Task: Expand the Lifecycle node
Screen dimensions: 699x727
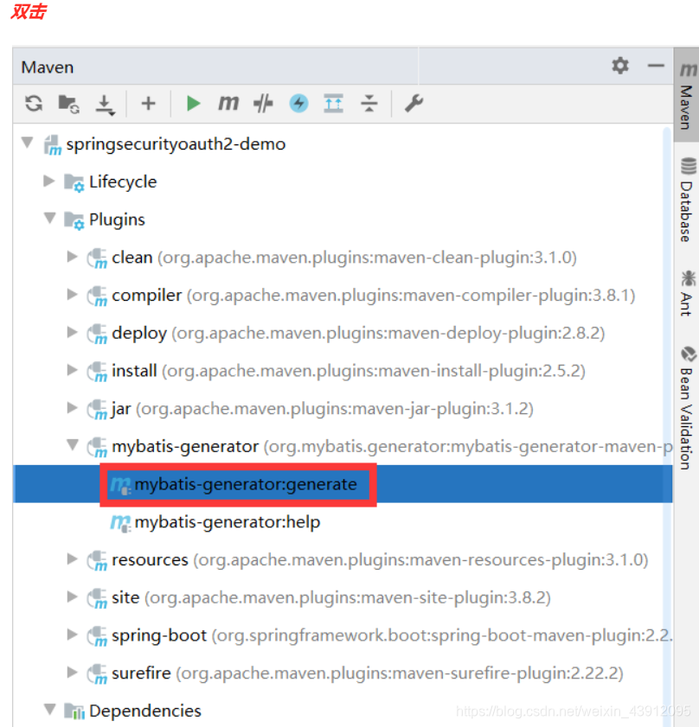Action: 48,181
